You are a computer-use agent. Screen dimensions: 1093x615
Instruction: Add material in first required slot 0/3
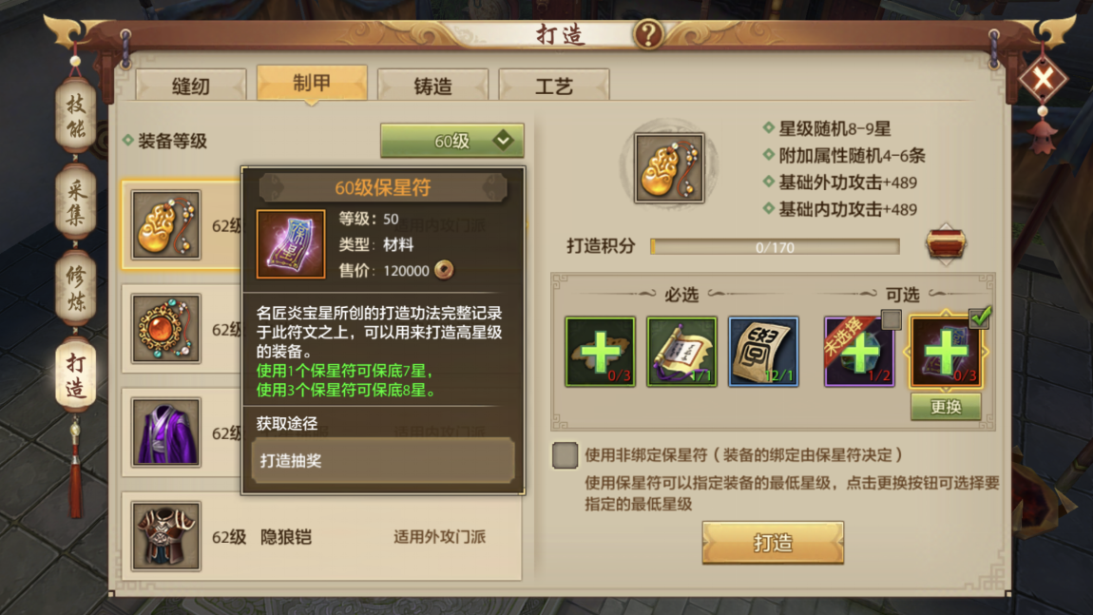[600, 352]
